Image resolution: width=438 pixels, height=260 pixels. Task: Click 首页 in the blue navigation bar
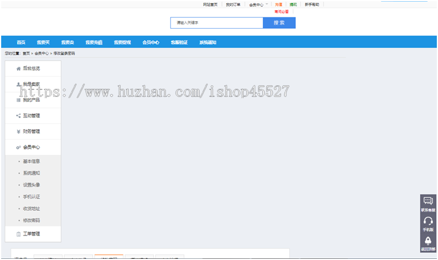(x=21, y=42)
